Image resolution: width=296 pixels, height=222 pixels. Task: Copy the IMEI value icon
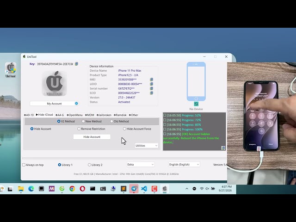[x=151, y=80]
